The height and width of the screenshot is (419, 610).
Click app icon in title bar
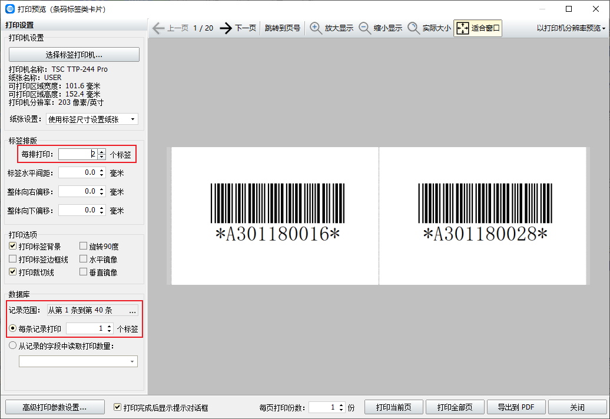[x=10, y=9]
